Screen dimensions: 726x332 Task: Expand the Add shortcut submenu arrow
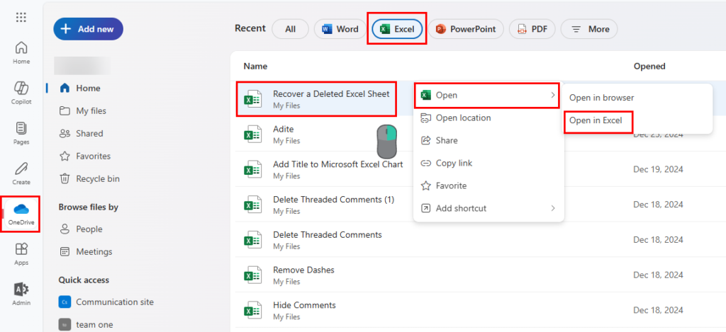click(552, 209)
